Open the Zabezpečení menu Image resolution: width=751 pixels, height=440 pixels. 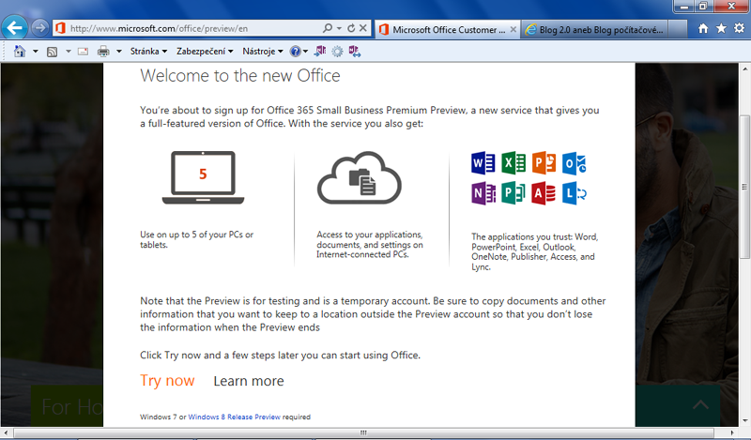(x=205, y=52)
